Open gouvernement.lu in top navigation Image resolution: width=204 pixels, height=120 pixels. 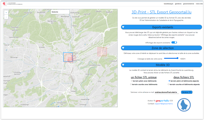[x=188, y=4]
